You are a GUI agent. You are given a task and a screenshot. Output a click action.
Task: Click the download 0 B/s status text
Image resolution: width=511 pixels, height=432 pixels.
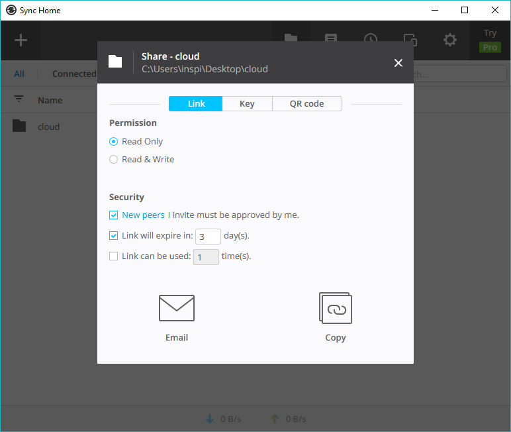231,419
